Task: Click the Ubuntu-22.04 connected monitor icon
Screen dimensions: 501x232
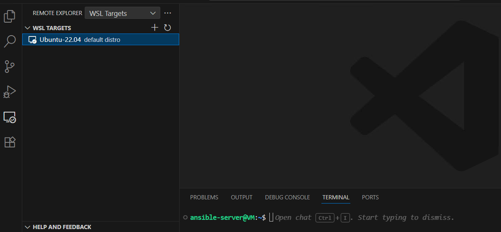Action: (x=33, y=40)
